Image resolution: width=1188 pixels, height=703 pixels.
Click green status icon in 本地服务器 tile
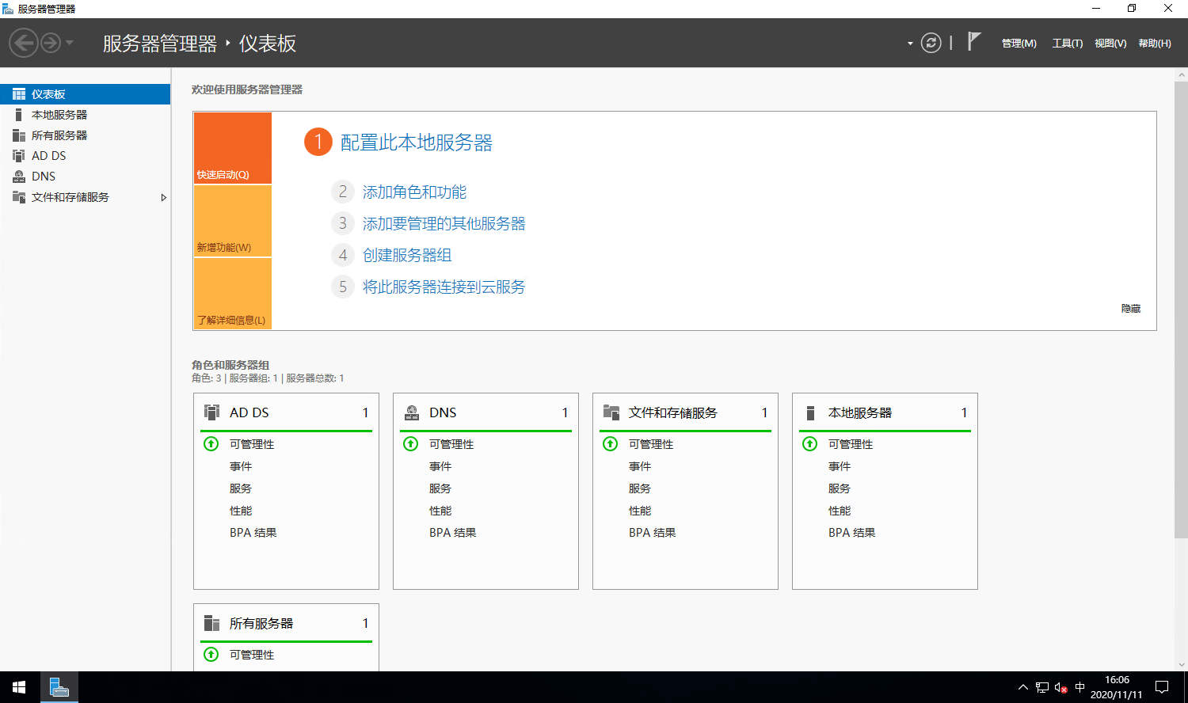pos(809,443)
